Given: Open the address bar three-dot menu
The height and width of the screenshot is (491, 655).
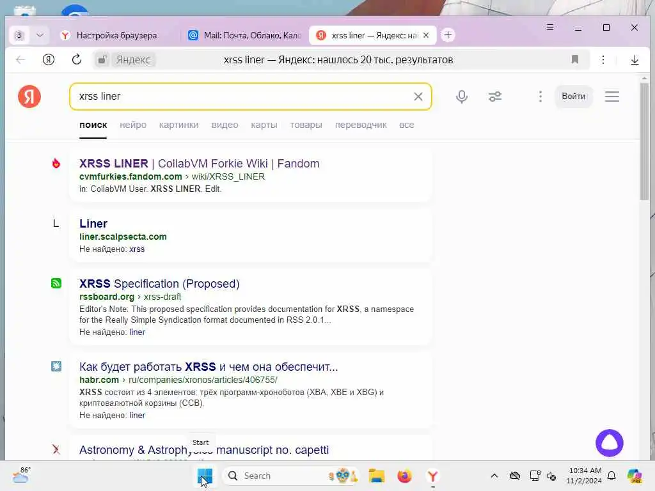Looking at the screenshot, I should click(x=603, y=59).
